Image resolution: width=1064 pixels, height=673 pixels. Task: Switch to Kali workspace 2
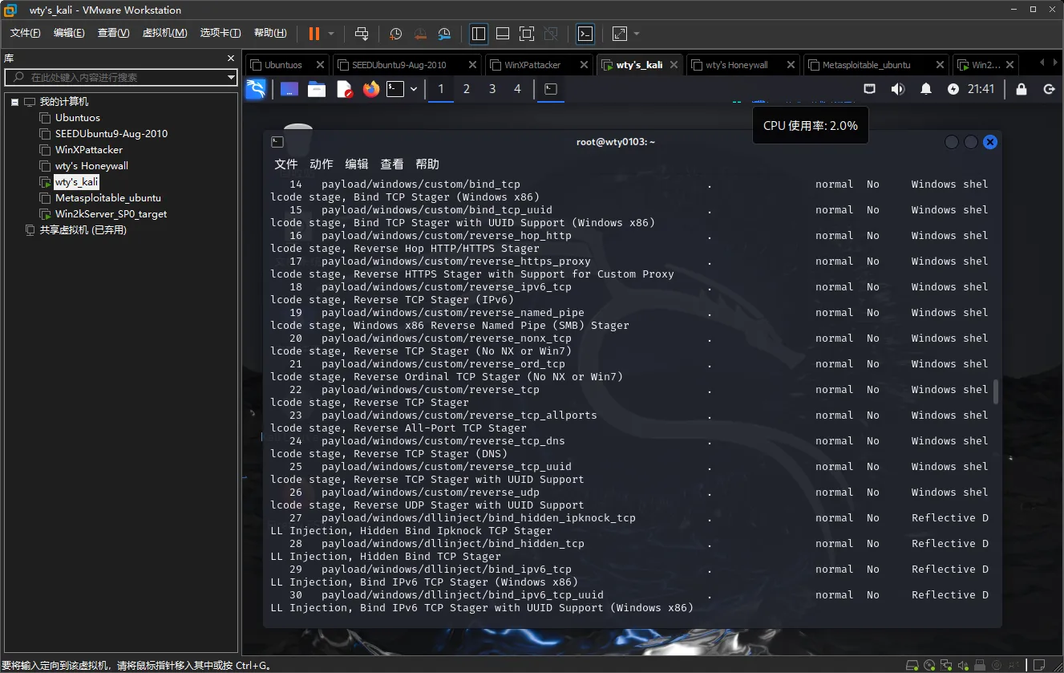tap(467, 89)
